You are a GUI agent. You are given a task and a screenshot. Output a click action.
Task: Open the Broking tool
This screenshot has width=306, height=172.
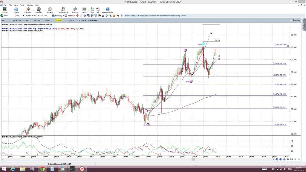(75, 10)
